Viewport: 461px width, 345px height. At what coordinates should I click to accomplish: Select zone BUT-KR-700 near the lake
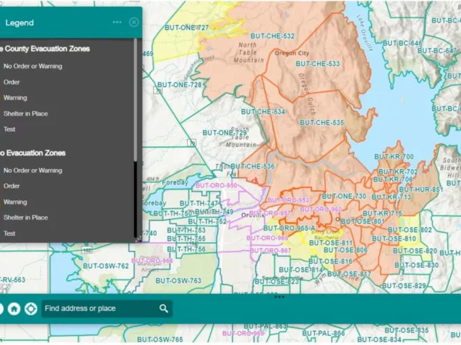394,157
